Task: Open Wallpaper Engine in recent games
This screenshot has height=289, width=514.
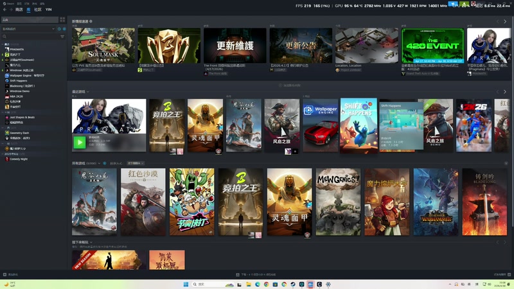Action: (320, 125)
